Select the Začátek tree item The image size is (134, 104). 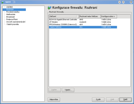click(x=10, y=7)
